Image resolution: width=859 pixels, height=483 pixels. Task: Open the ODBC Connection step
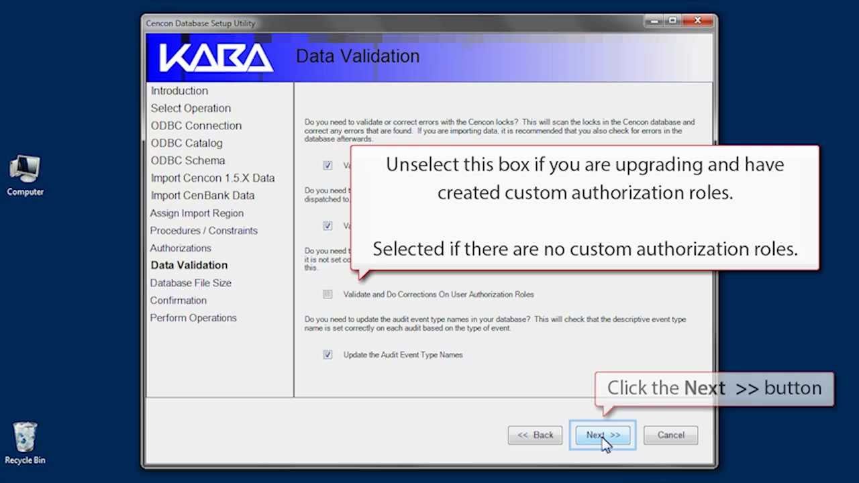coord(196,125)
